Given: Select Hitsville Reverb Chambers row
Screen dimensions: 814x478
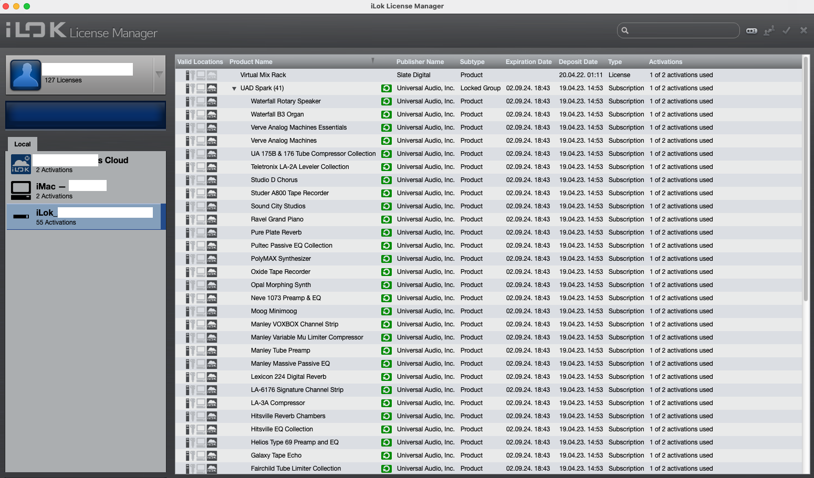Looking at the screenshot, I should pos(488,416).
